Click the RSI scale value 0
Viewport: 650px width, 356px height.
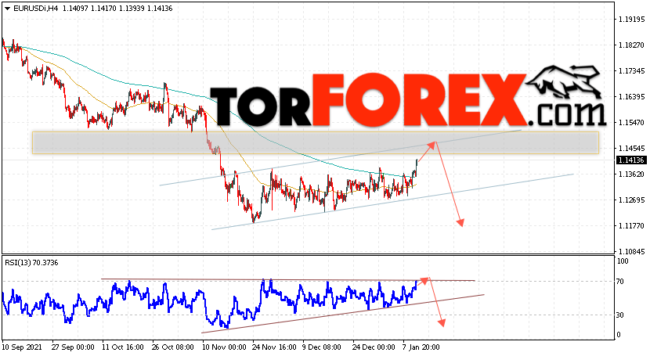coord(619,334)
